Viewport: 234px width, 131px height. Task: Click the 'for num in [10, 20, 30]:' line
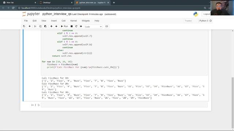tap(57, 61)
